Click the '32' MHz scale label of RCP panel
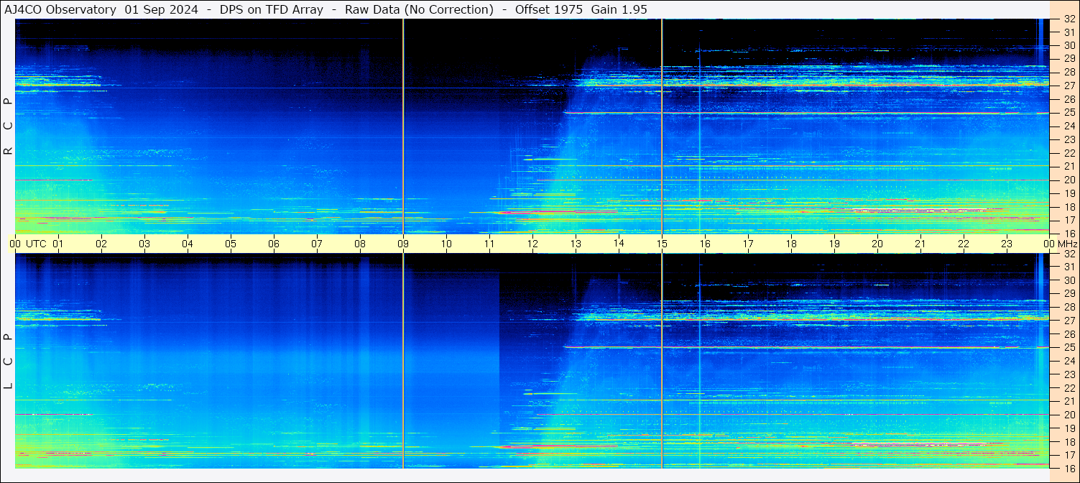1080x483 pixels. coord(1069,19)
